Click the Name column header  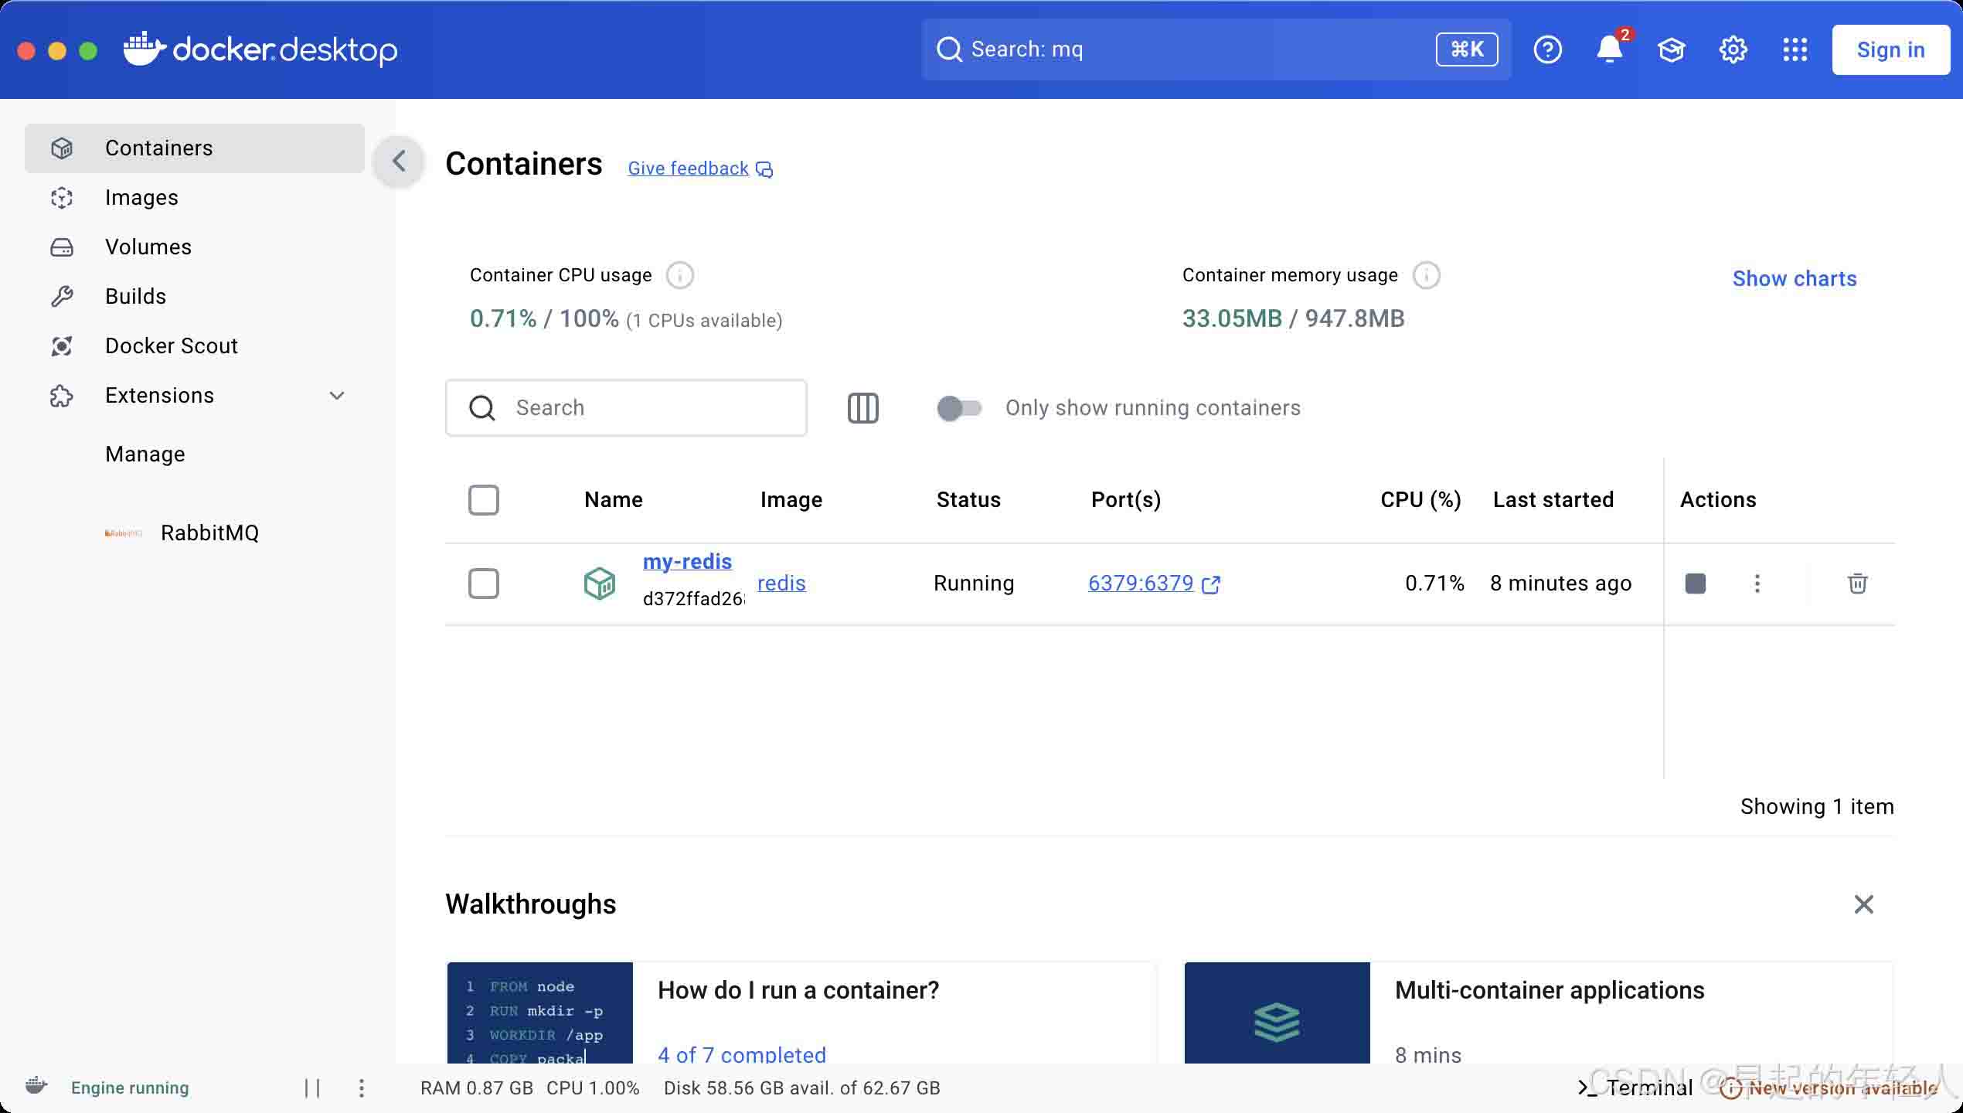pyautogui.click(x=614, y=500)
